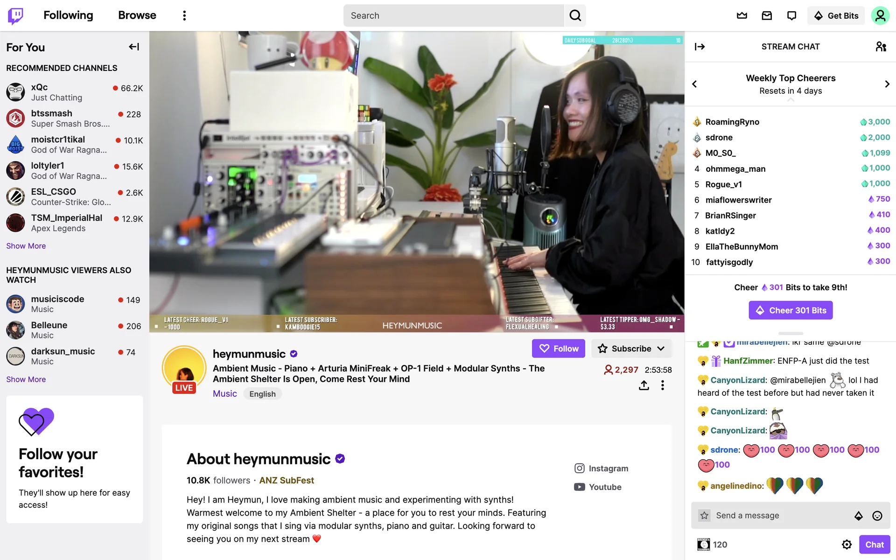Image resolution: width=896 pixels, height=560 pixels.
Task: Open the more options menu beside Browse
Action: point(184,15)
